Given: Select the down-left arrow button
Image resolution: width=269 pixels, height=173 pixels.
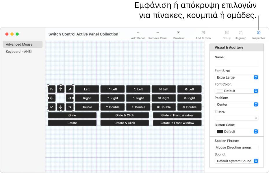Looking at the screenshot, I should [52, 107].
